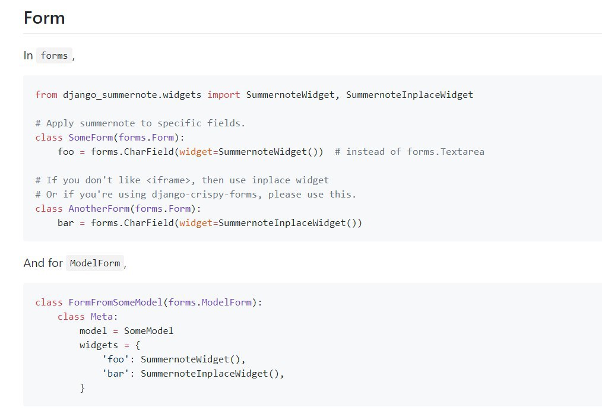Click the comment "# instead of forms.Textarea"
This screenshot has width=602, height=417.
[409, 151]
